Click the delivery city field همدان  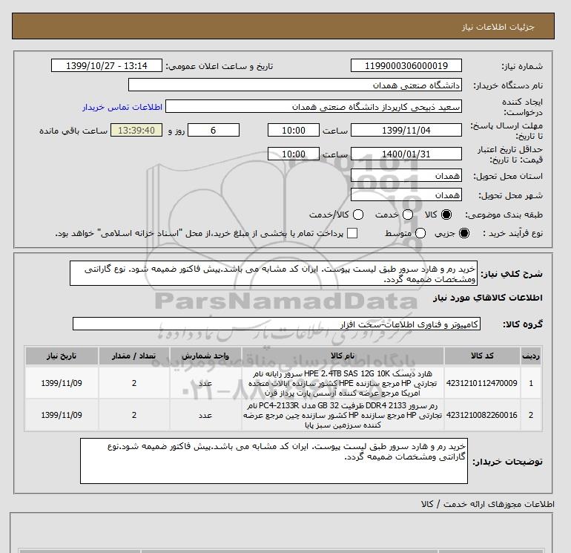click(406, 195)
